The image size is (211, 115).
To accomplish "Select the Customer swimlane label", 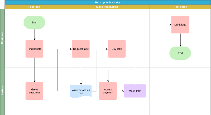I will click(x=2, y=38).
